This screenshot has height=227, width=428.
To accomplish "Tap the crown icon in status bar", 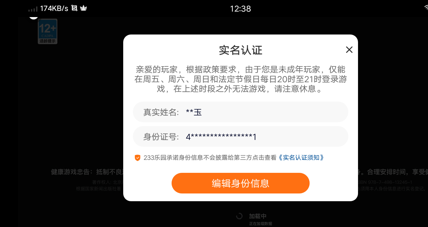I will (x=84, y=8).
